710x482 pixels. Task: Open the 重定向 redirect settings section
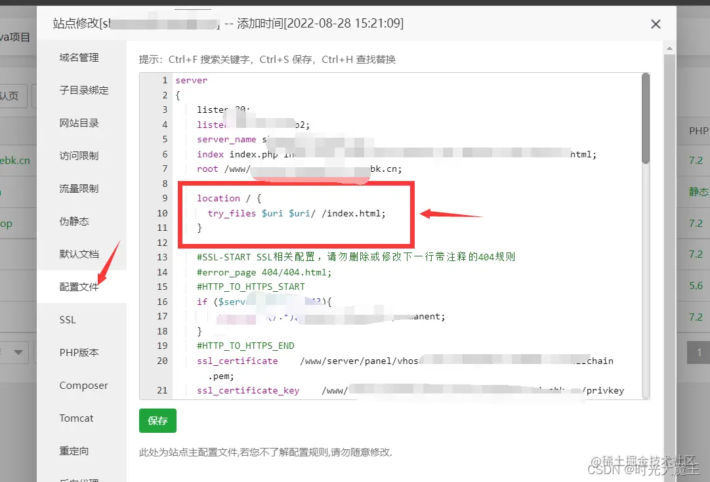tap(74, 451)
